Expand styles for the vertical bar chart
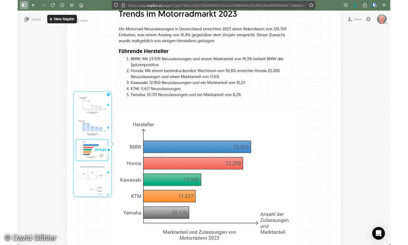This screenshot has height=245, width=408. pyautogui.click(x=108, y=128)
